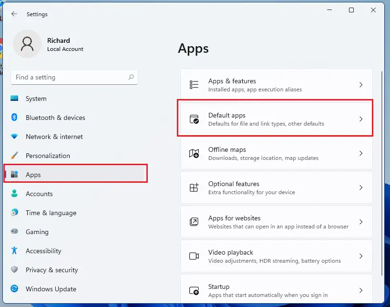Go to Time & language settings

[x=51, y=213]
